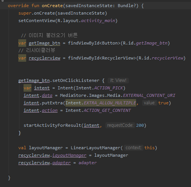Click highlighted "var" before recyclerview declaration
191x187 pixels.
(x=22, y=58)
